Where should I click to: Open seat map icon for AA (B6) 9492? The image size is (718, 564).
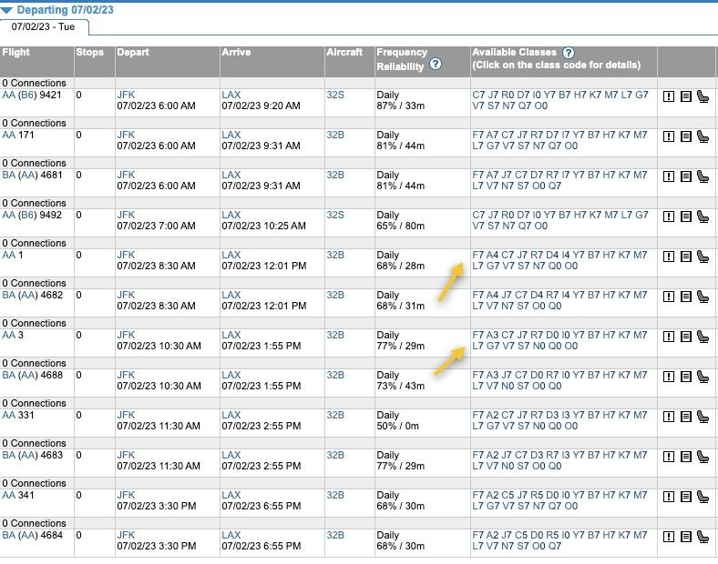click(703, 217)
